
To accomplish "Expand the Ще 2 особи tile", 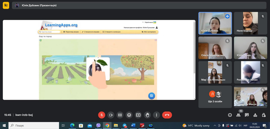I will [x=215, y=97].
